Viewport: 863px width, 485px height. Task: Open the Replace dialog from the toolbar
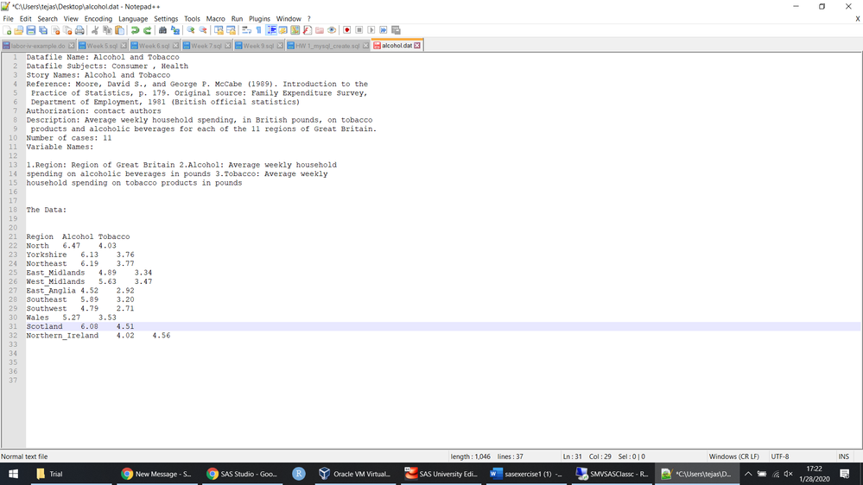pos(175,30)
